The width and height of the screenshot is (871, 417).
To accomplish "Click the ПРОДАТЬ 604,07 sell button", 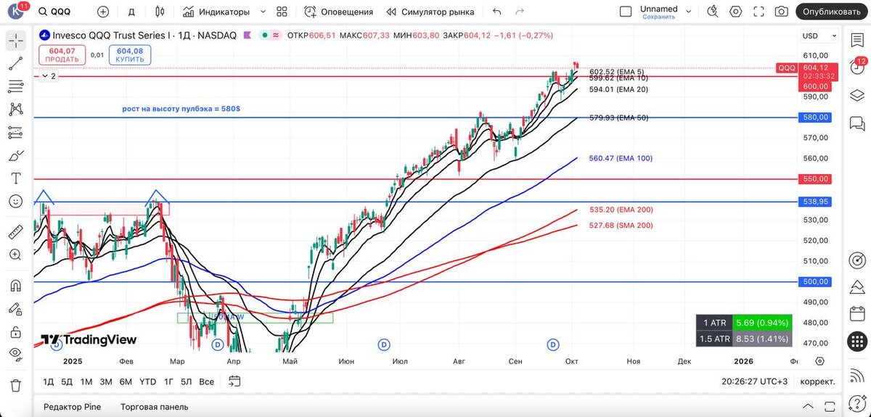I will (x=62, y=54).
